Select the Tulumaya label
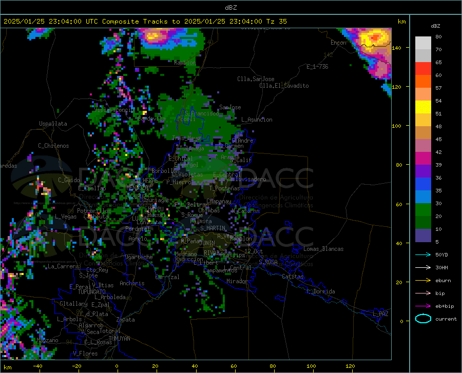 pos(190,148)
